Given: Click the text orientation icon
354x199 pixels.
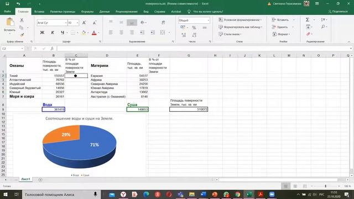Looking at the screenshot, I should pyautogui.click(x=142, y=22).
